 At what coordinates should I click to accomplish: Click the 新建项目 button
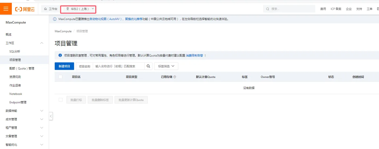click(x=64, y=66)
